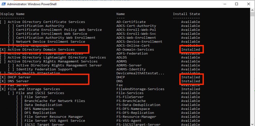255x126 pixels.
Task: Click 'File Server VSS Agent Service' text
Action: [55, 121]
